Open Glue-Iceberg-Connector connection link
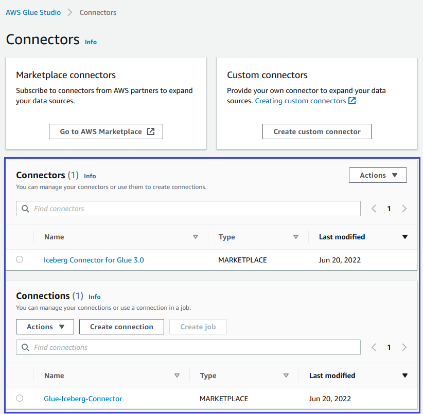 (x=83, y=399)
